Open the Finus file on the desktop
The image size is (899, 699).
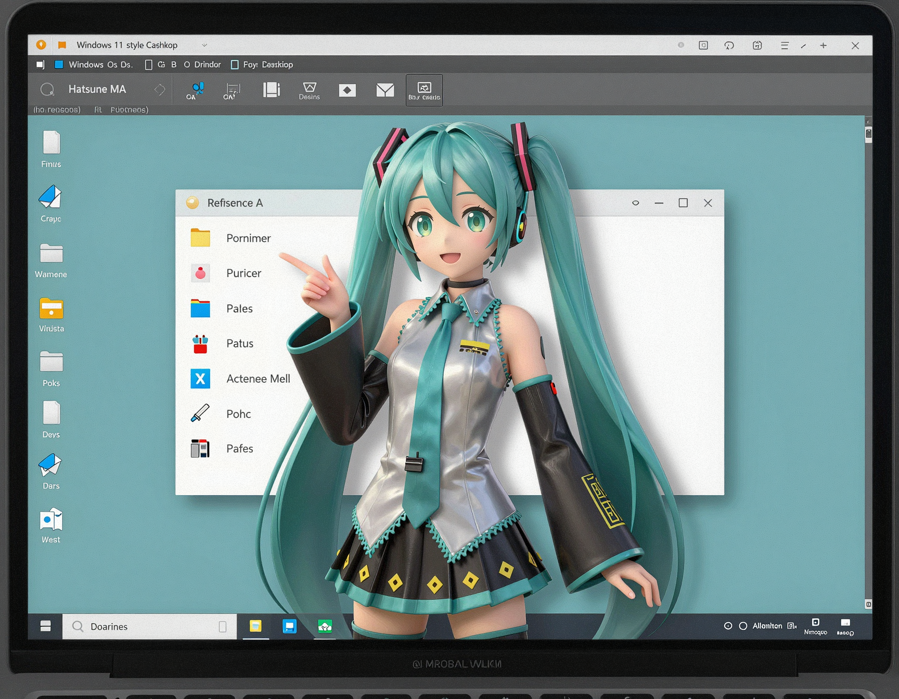[51, 149]
